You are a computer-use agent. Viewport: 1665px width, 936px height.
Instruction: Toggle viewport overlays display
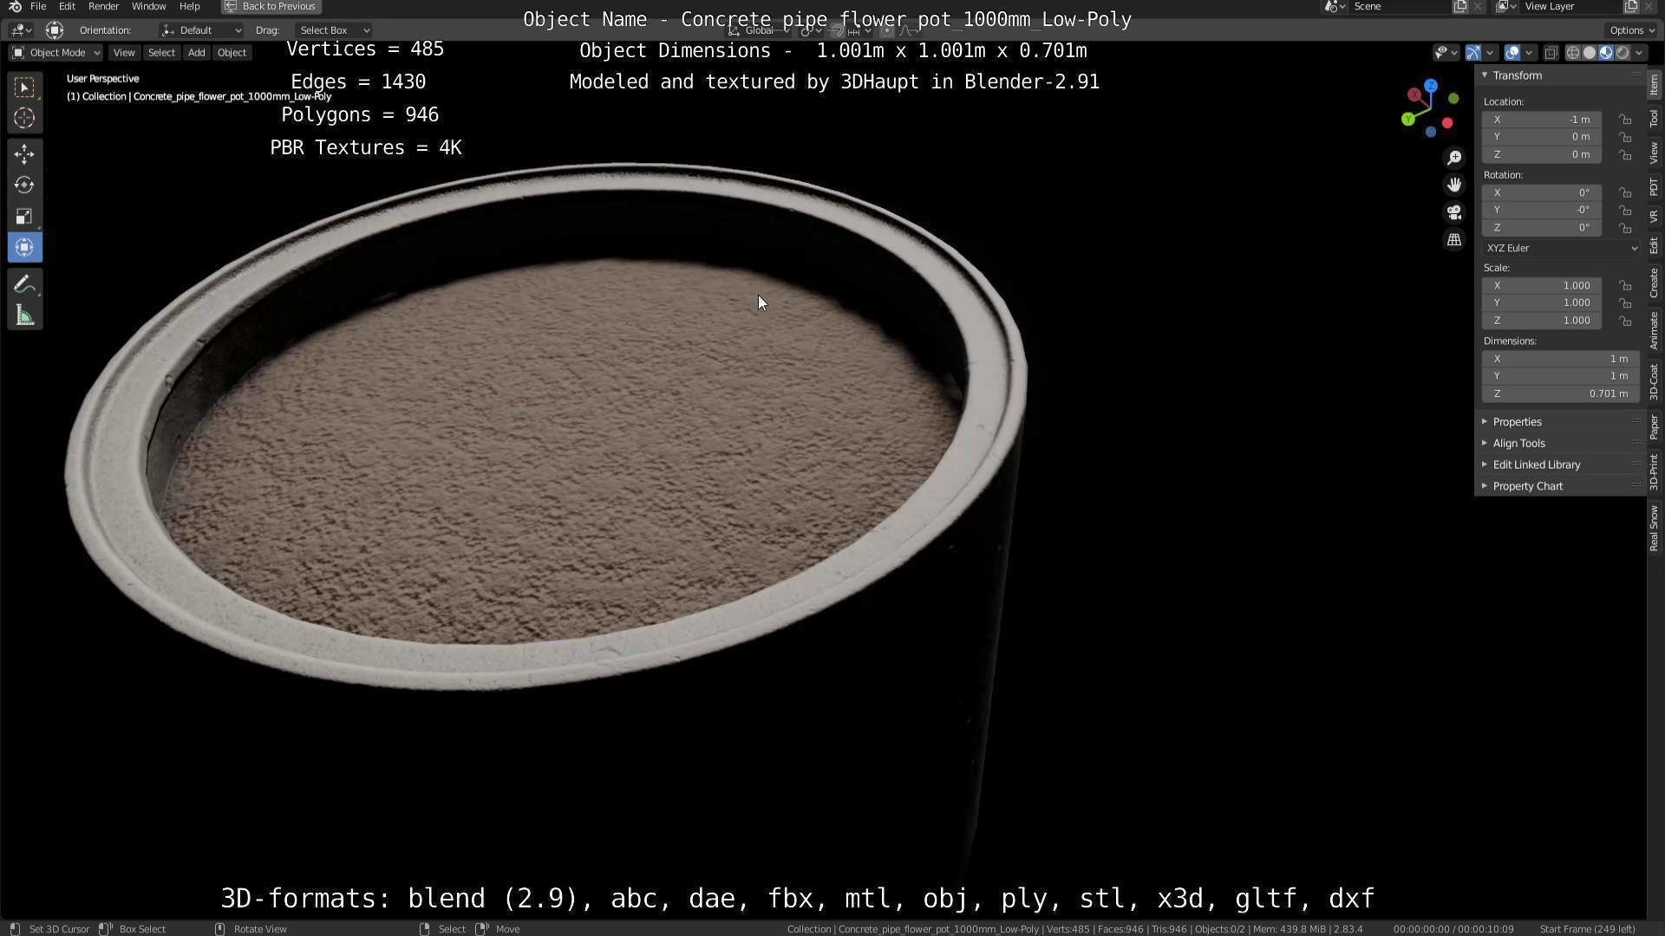(x=1512, y=53)
